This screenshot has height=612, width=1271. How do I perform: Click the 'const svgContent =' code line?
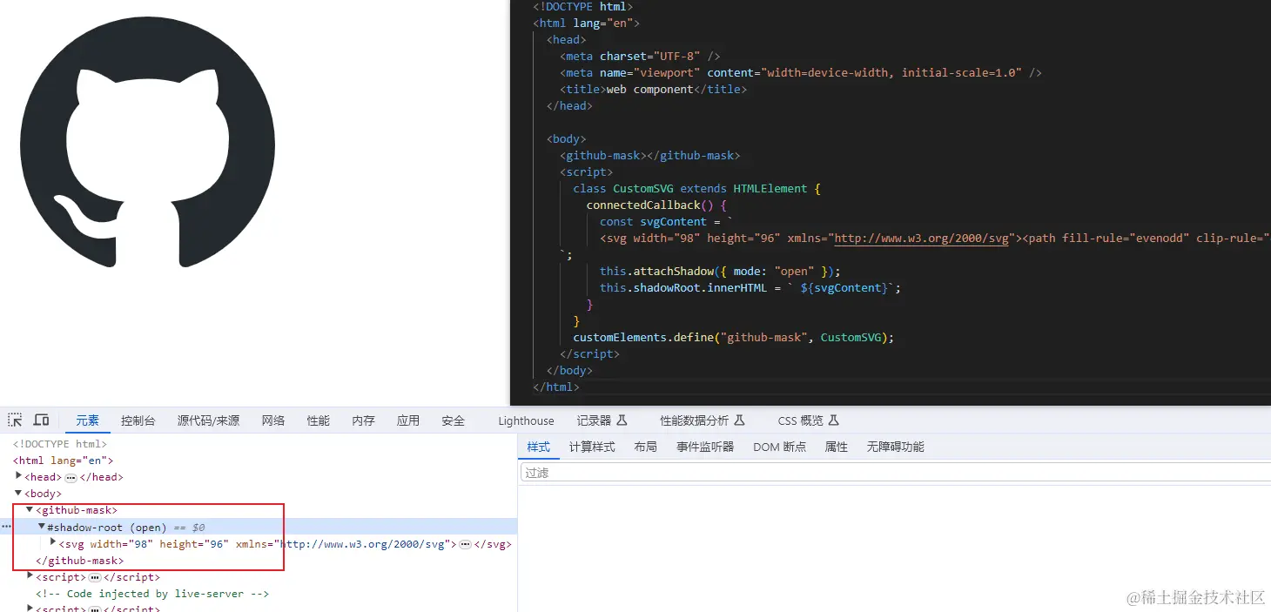click(x=667, y=221)
